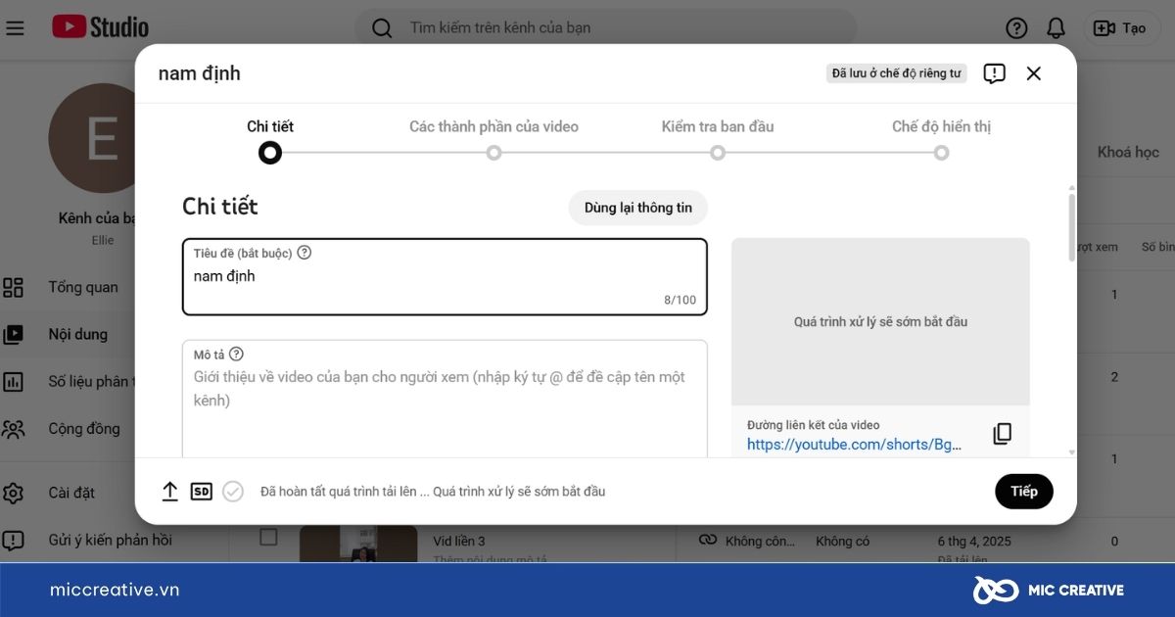
Task: Go to Chế độ hiển thị step
Action: [x=941, y=139]
